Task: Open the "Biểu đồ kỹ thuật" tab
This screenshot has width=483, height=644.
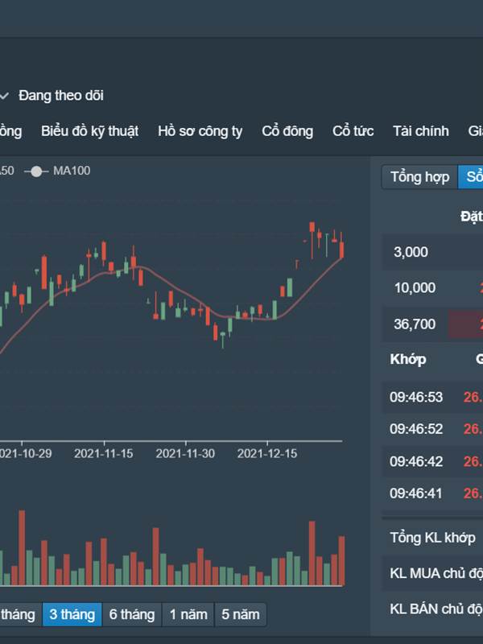Action: 89,131
